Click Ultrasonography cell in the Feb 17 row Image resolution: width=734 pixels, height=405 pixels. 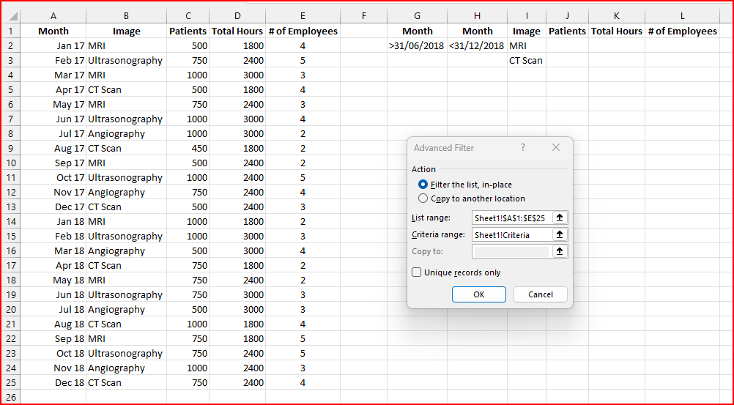127,60
